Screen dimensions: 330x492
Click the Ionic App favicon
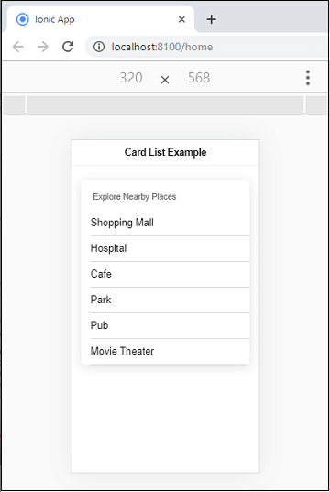(23, 19)
